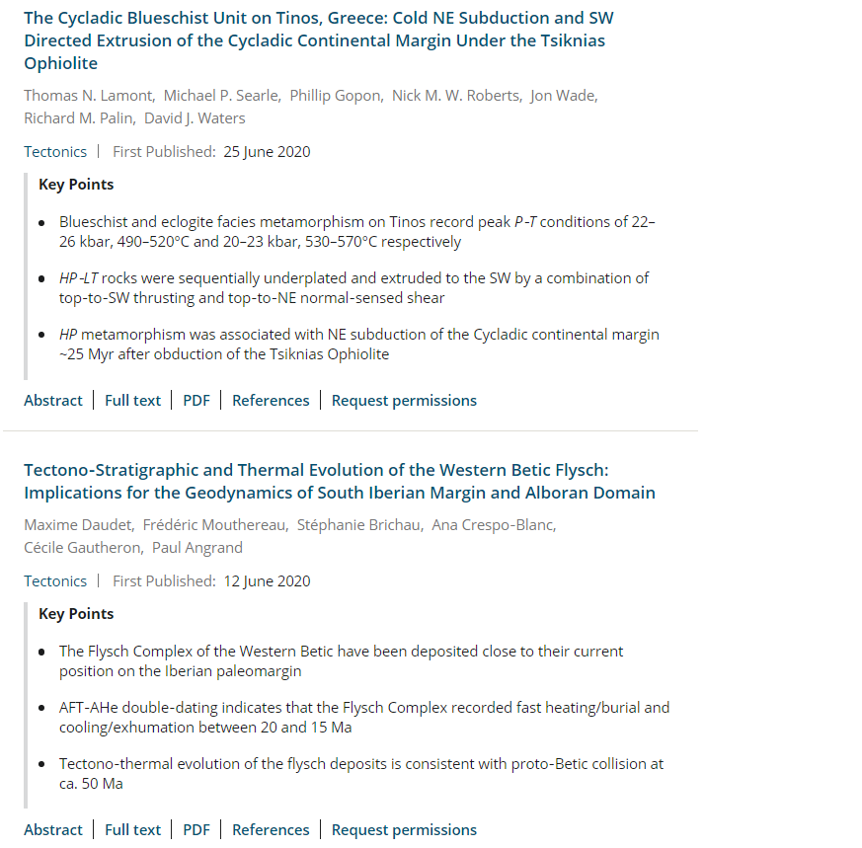Request permissions for the Tinos article
The image size is (862, 848).
(404, 400)
